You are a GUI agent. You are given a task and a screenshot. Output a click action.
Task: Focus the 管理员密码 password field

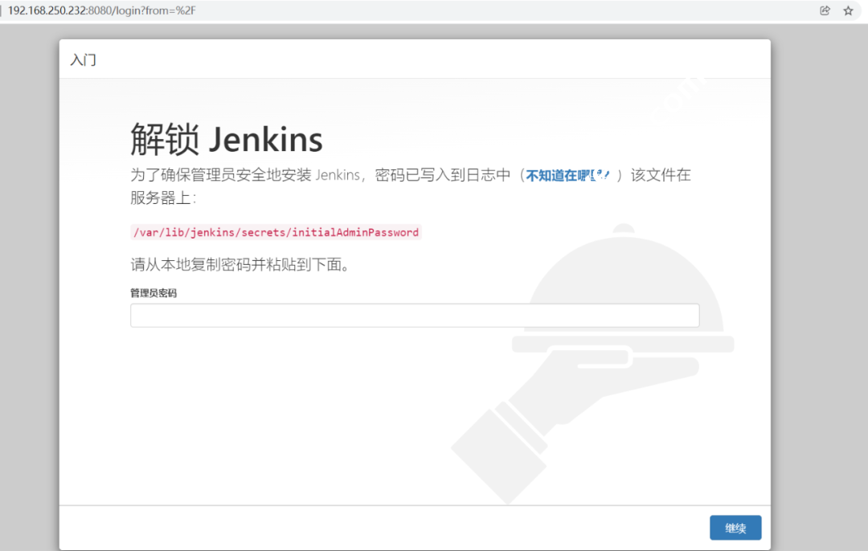coord(415,316)
